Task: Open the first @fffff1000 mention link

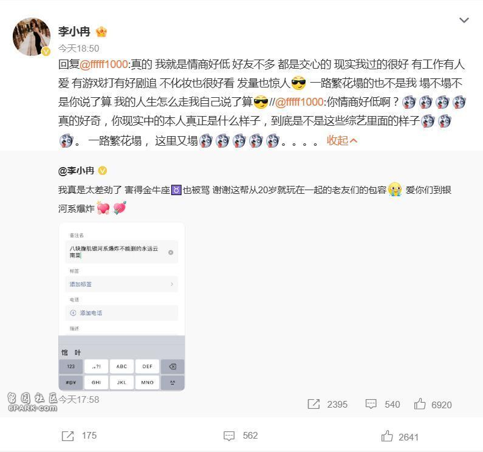Action: [104, 64]
